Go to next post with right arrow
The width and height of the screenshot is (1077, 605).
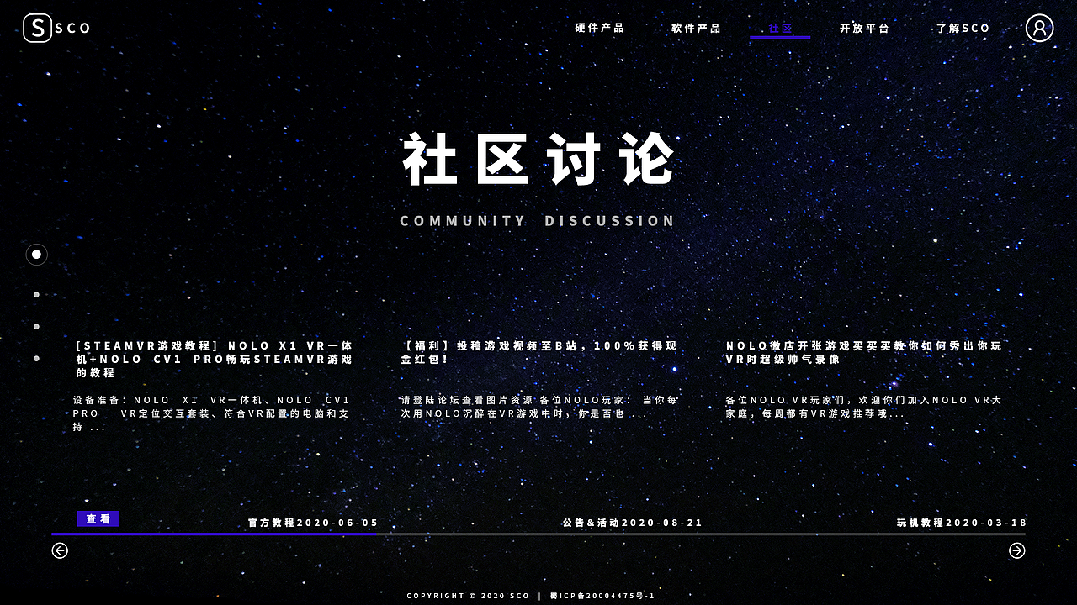coord(1017,550)
